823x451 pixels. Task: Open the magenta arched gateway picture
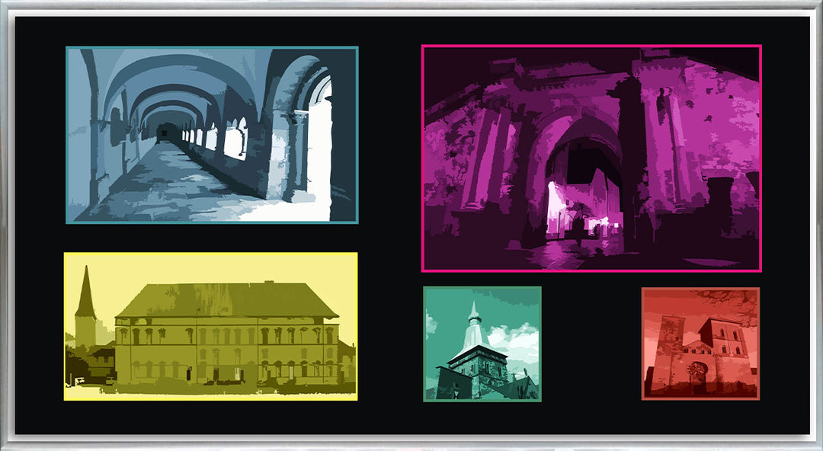[591, 158]
